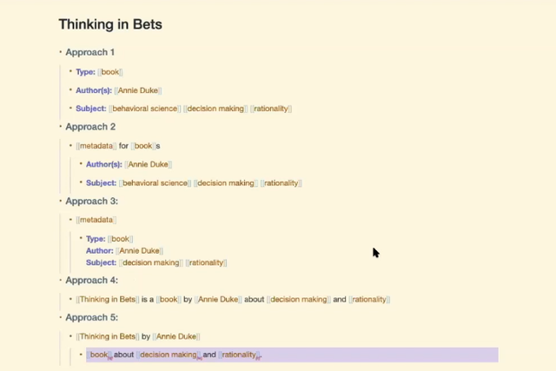Image resolution: width=556 pixels, height=371 pixels.
Task: Click bullet of the highlighted book about block
Action: pyautogui.click(x=81, y=354)
